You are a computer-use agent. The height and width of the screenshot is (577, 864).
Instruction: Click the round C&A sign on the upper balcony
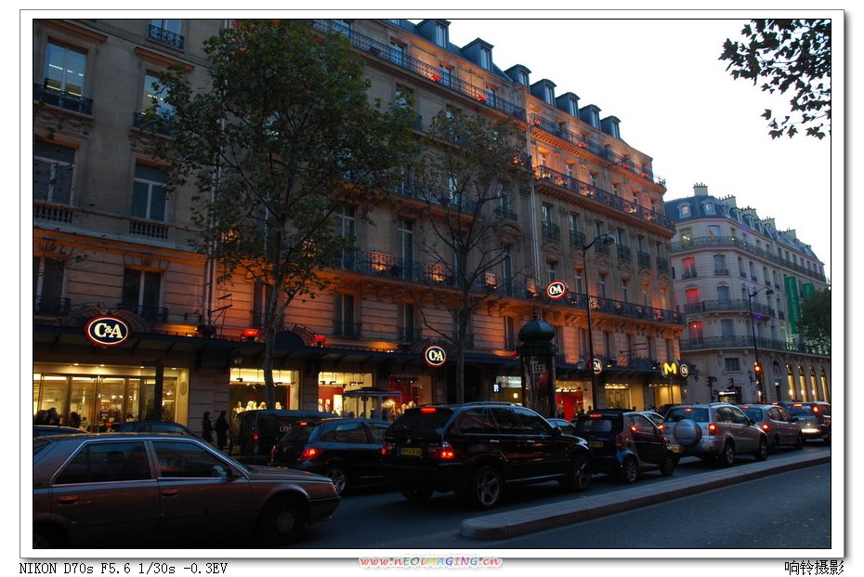coord(556,290)
